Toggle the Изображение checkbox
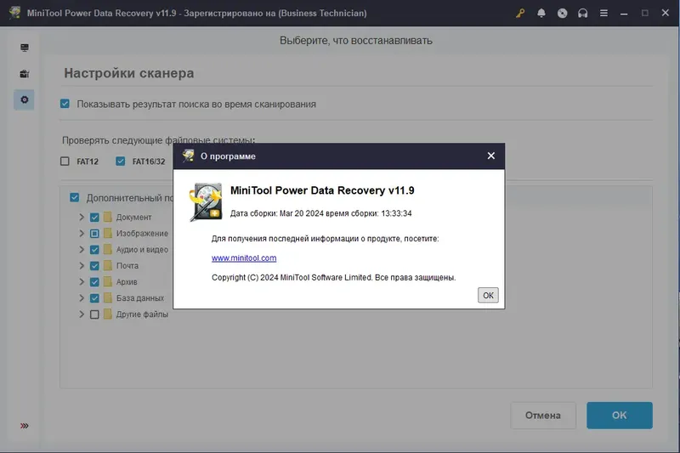This screenshot has height=453, width=680. click(94, 233)
